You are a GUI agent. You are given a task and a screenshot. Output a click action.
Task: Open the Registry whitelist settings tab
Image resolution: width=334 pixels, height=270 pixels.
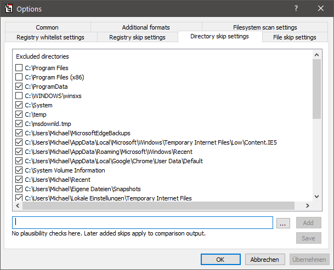(x=50, y=37)
